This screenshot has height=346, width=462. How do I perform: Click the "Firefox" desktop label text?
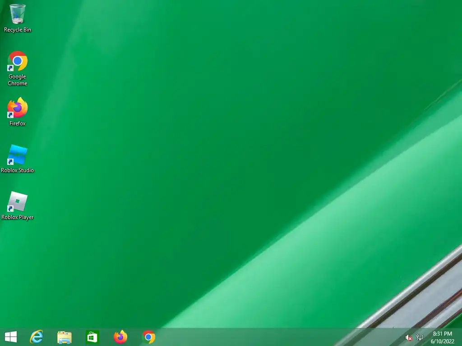(18, 123)
